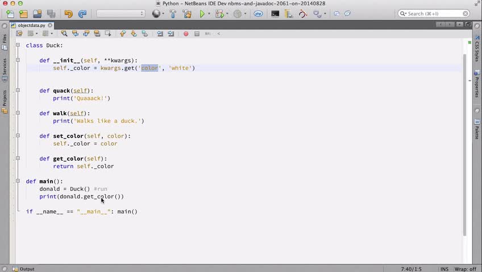Open the Files side panel tab
Screen dimensions: 482x272
pos(5,42)
